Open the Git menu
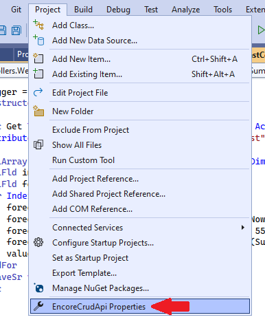This screenshot has width=265, height=324. coord(16,10)
